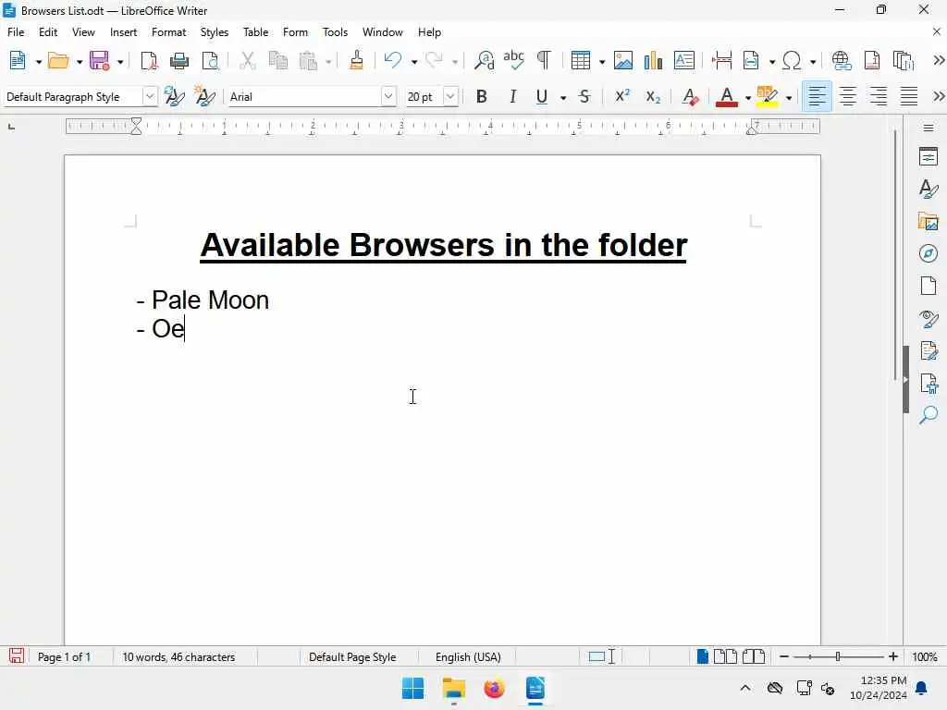
Task: Open Find and Replace
Action: pos(484,60)
